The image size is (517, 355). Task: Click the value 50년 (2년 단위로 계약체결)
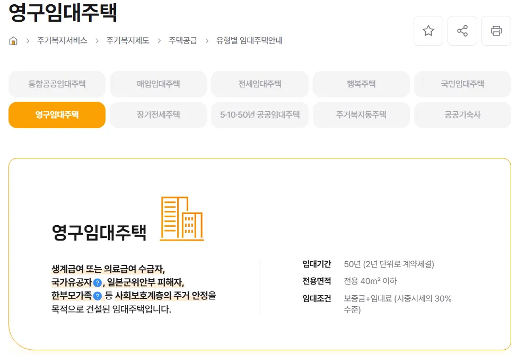389,264
